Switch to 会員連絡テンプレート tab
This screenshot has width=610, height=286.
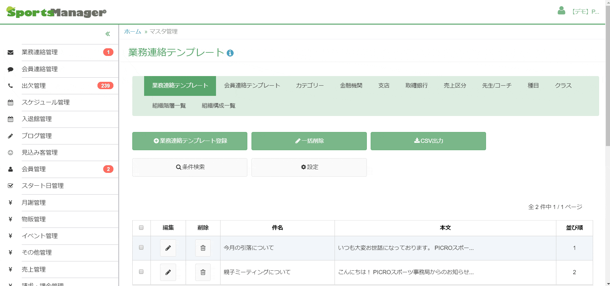(x=252, y=86)
